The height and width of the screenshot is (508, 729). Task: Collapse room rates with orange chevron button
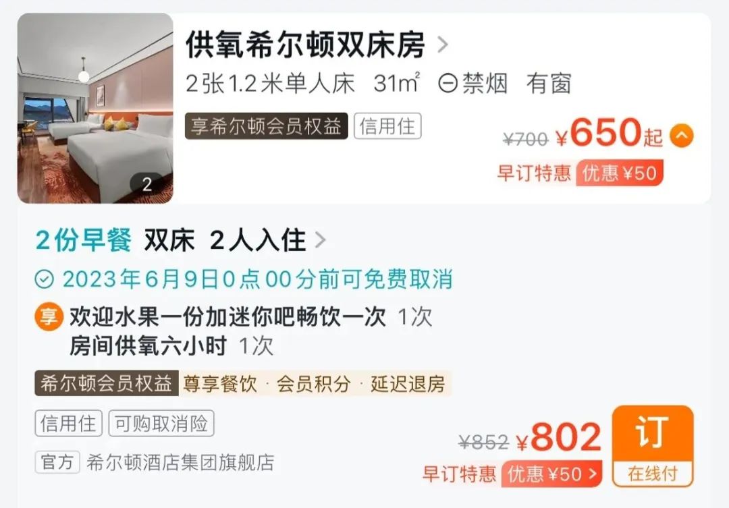pos(682,136)
